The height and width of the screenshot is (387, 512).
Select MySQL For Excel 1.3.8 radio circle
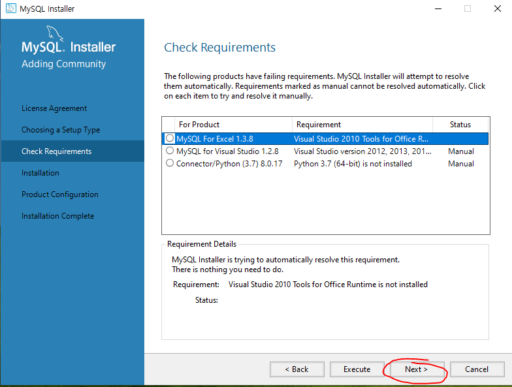[x=170, y=138]
